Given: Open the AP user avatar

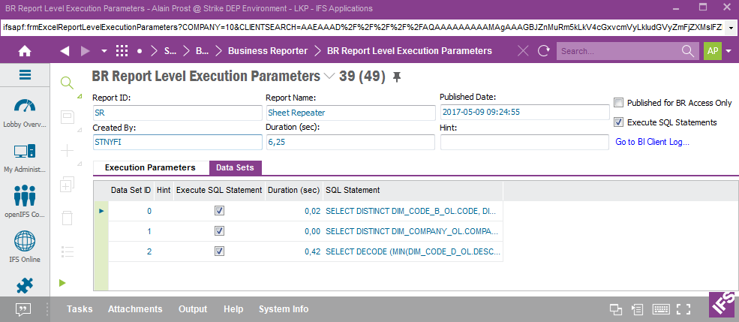Looking at the screenshot, I should (713, 51).
